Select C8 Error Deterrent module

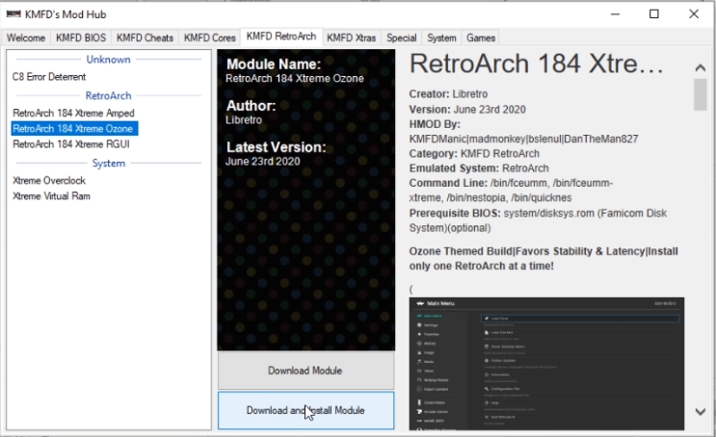49,77
